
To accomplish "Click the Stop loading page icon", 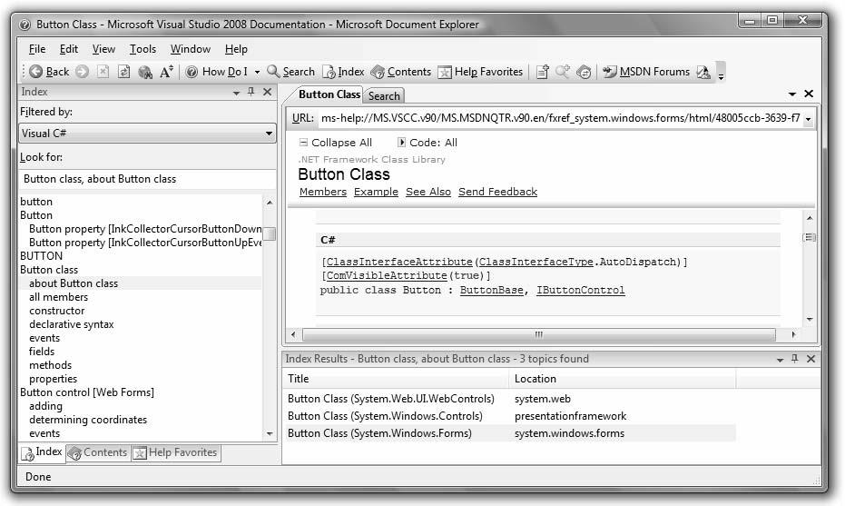I will tap(103, 72).
